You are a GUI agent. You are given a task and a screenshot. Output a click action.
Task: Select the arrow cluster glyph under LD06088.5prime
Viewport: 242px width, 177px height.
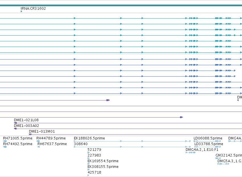pos(207,141)
